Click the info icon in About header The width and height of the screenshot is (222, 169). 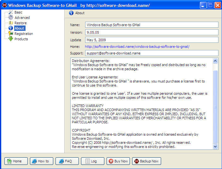point(71,13)
